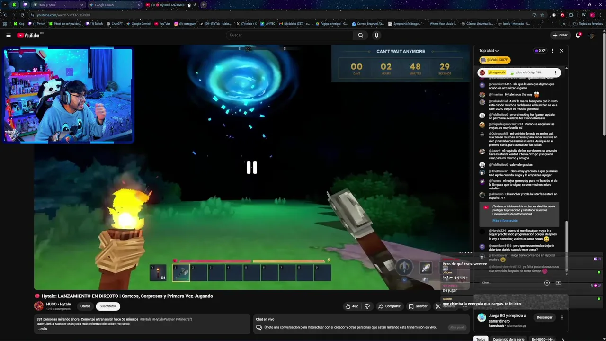
Task: Open the YouTube hamburger guide menu
Action: [x=8, y=35]
